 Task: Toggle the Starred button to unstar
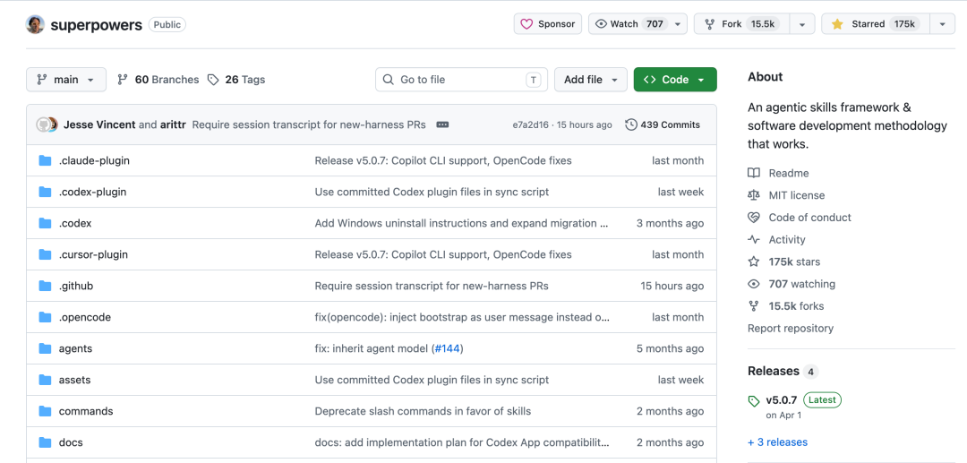pos(875,24)
